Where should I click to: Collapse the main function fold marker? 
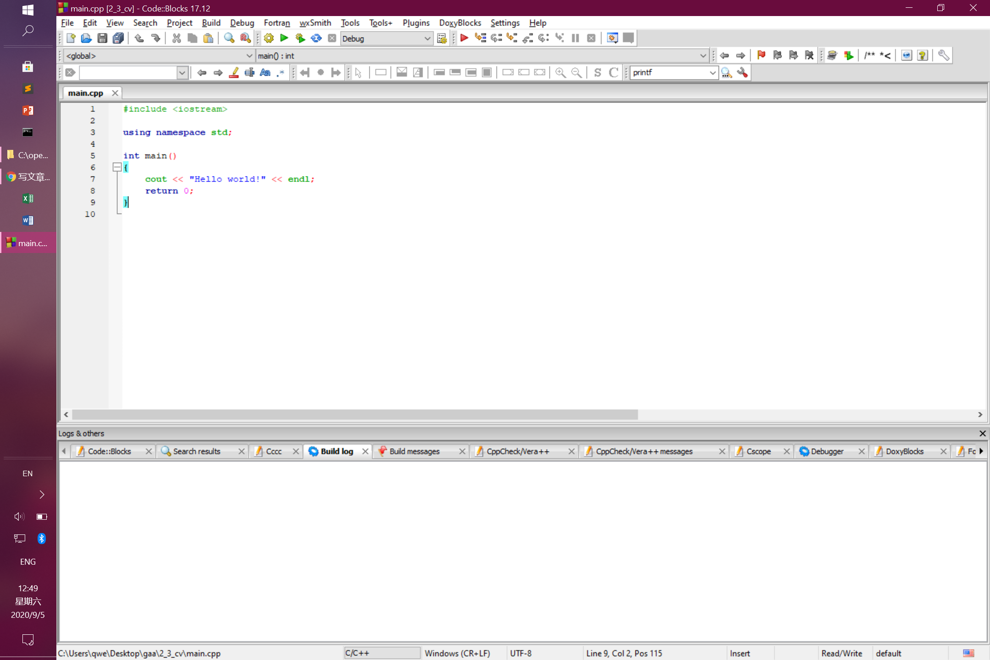[x=117, y=167]
